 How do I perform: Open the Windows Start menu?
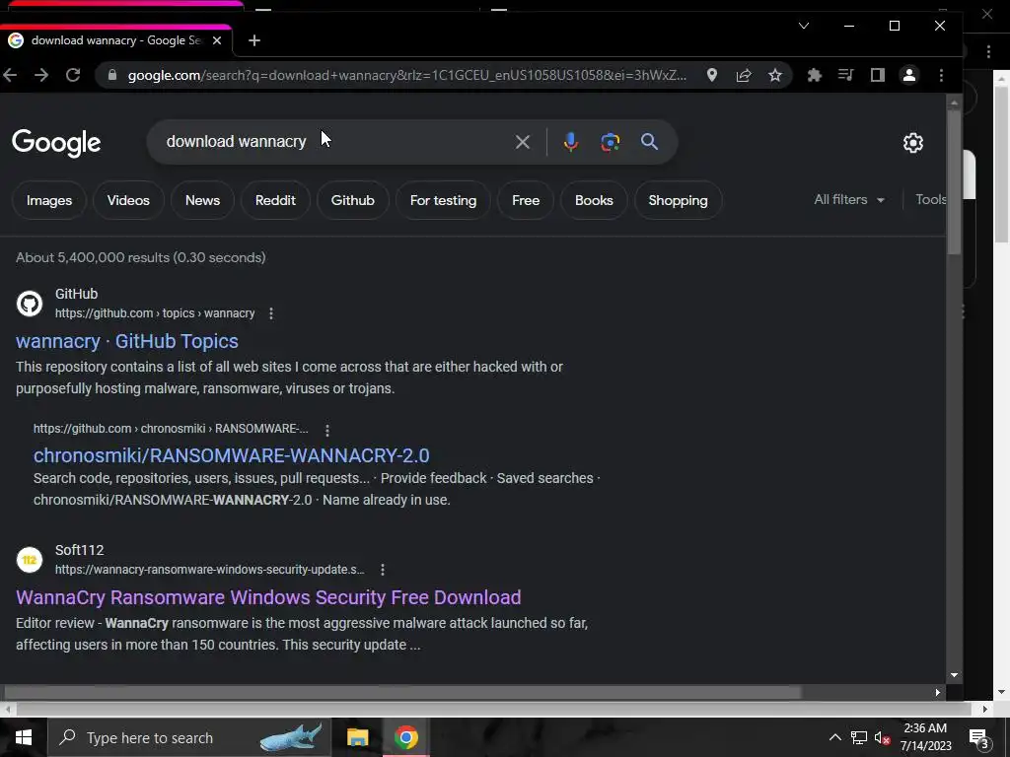pyautogui.click(x=24, y=737)
